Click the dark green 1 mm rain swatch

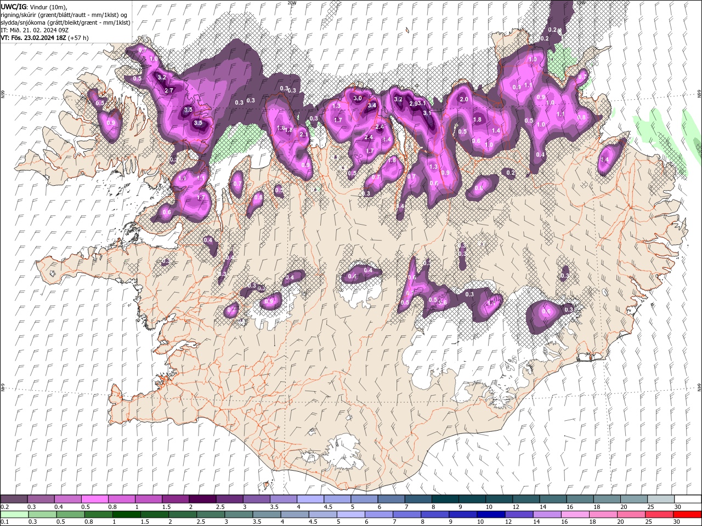[126, 514]
